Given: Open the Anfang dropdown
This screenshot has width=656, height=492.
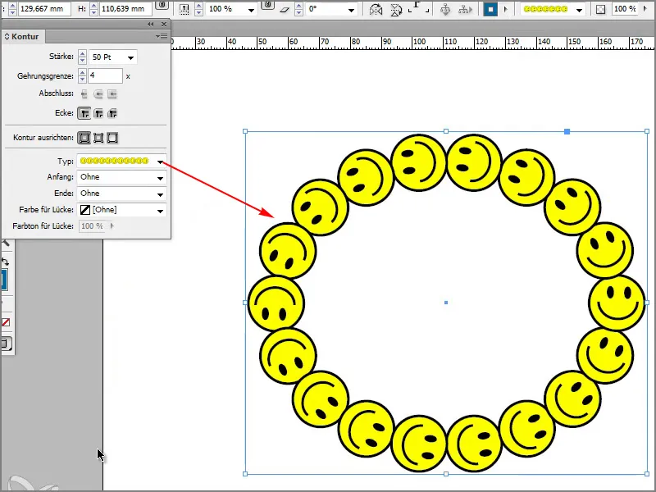Looking at the screenshot, I should click(x=158, y=176).
